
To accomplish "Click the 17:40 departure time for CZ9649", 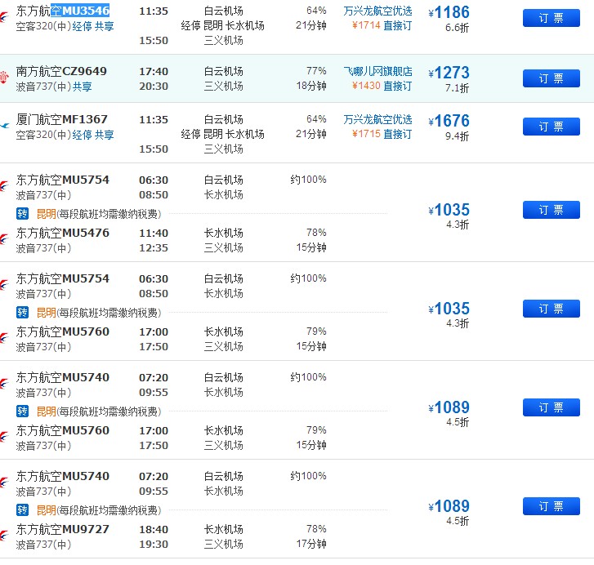I will [x=154, y=72].
